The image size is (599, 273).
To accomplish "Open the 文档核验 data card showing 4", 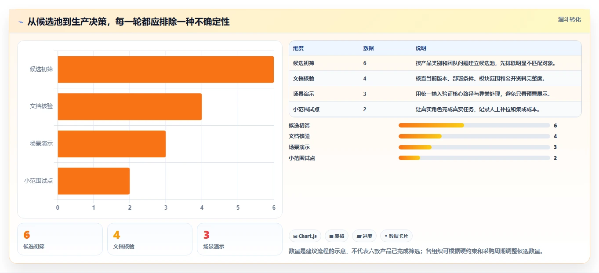I will point(150,239).
